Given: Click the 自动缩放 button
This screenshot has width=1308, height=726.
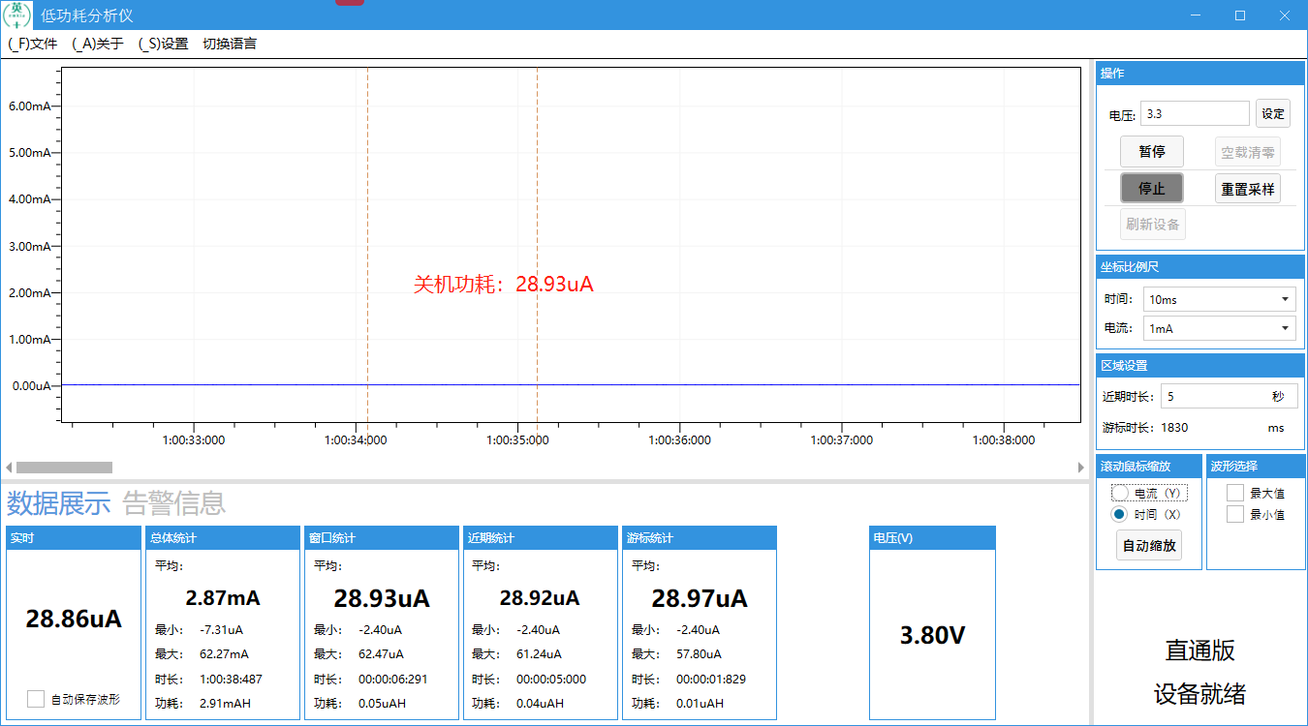Looking at the screenshot, I should pos(1149,545).
